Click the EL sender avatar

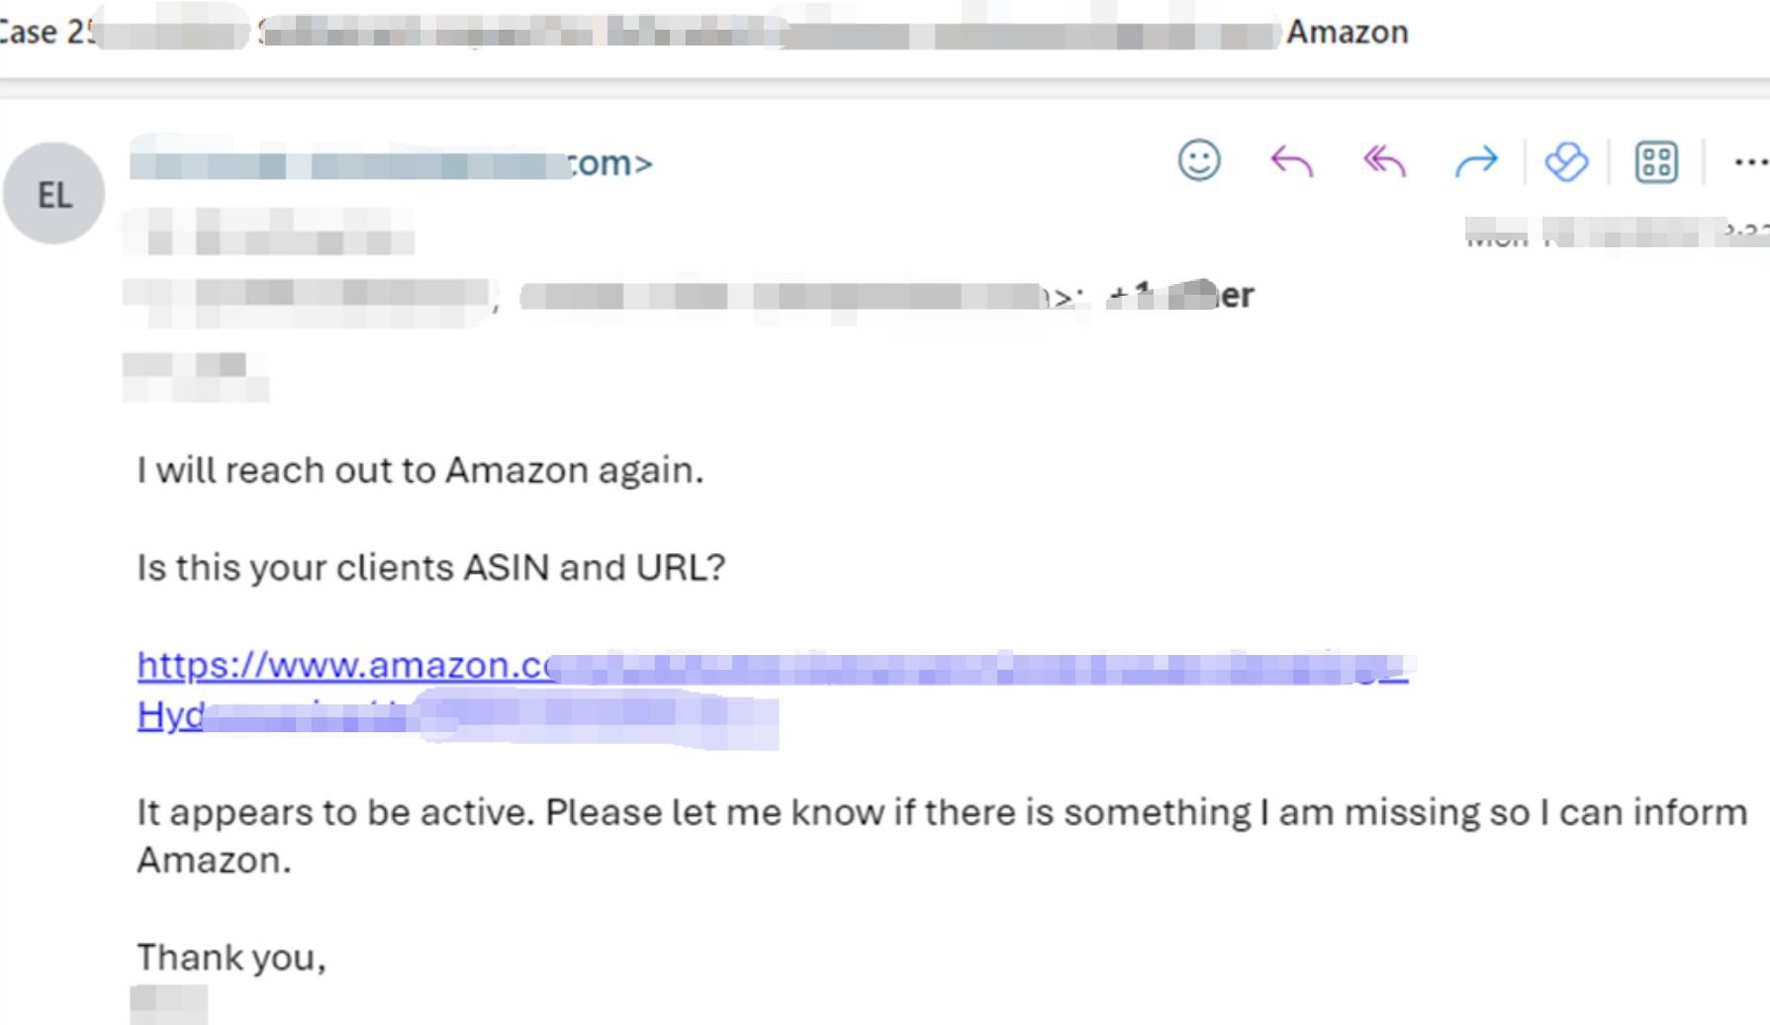(x=54, y=194)
